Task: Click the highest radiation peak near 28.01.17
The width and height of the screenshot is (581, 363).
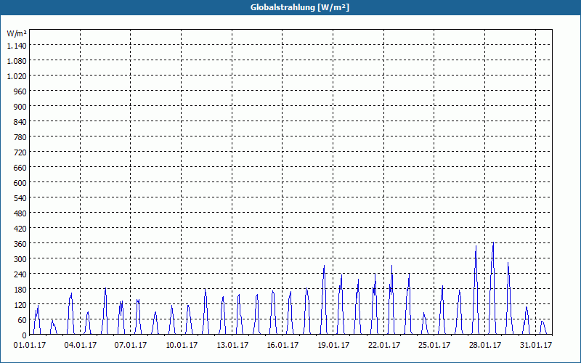Action: 493,243
